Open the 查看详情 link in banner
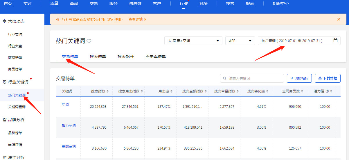 (137, 19)
